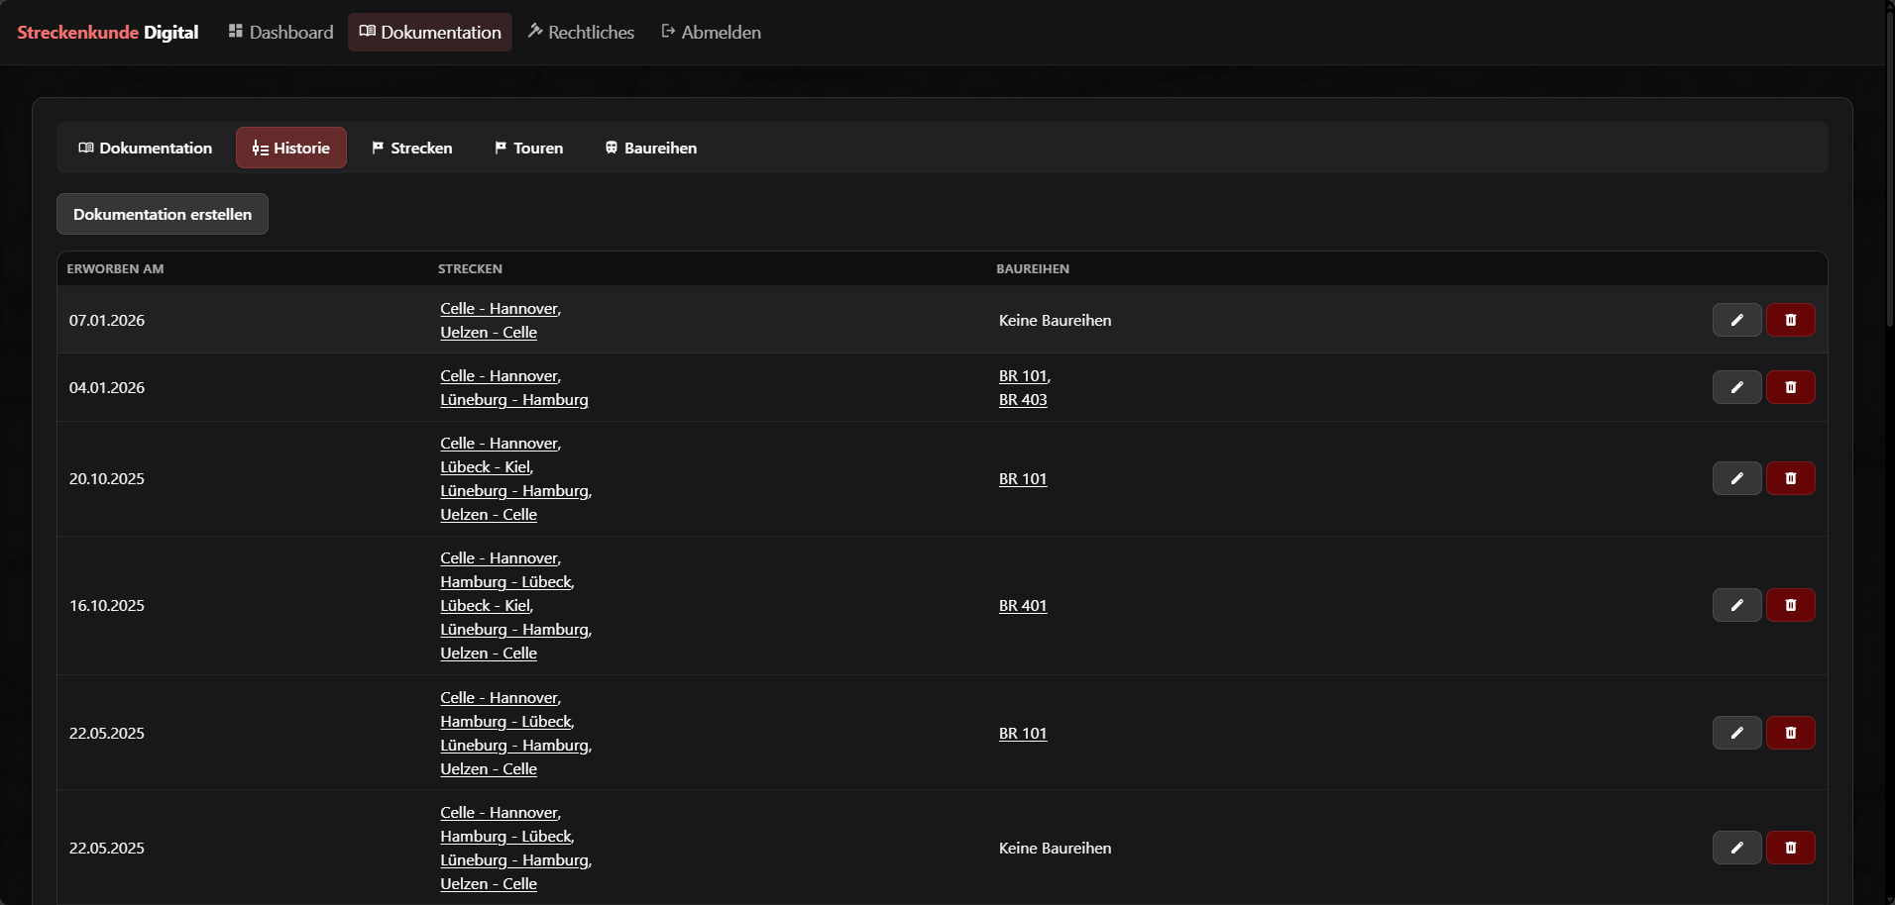This screenshot has height=905, width=1895.
Task: Open the Touren tab
Action: pos(528,148)
